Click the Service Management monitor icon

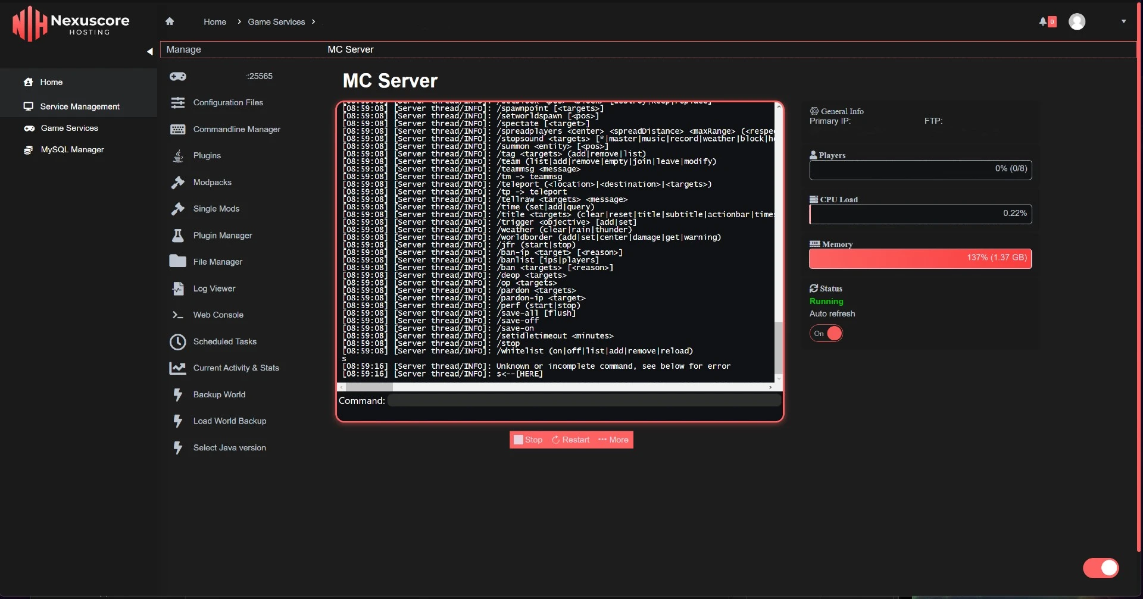28,106
